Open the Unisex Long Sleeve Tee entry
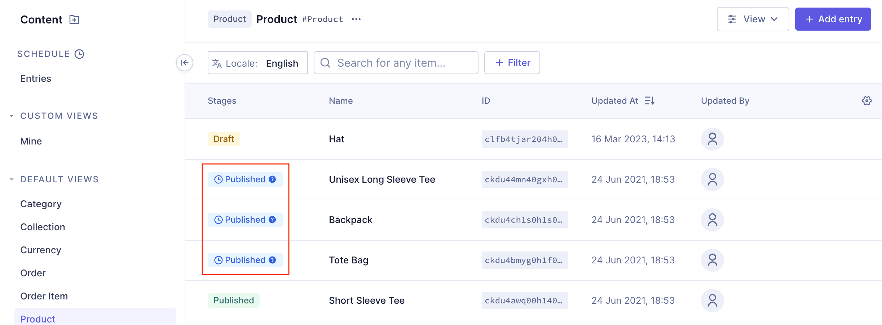Viewport: 882px width, 325px height. pos(382,179)
